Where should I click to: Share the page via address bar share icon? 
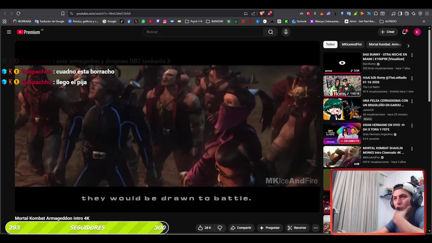pos(253,13)
